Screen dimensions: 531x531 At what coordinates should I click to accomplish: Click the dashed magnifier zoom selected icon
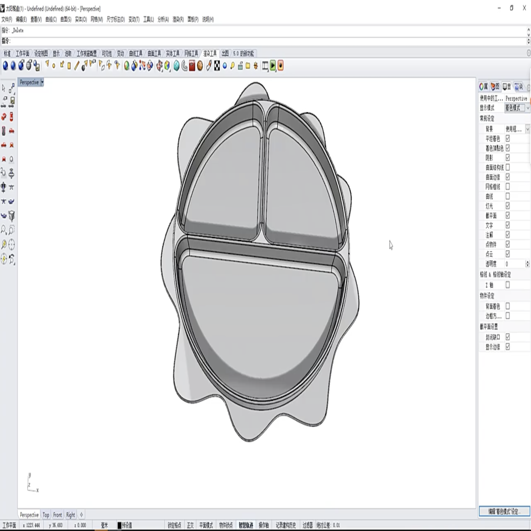[x=12, y=230]
